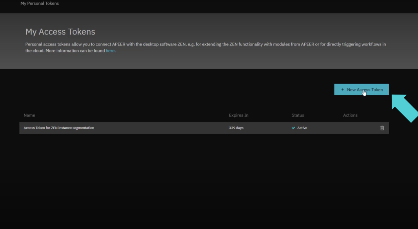Click the Active status checkmark icon
The width and height of the screenshot is (418, 229).
293,128
